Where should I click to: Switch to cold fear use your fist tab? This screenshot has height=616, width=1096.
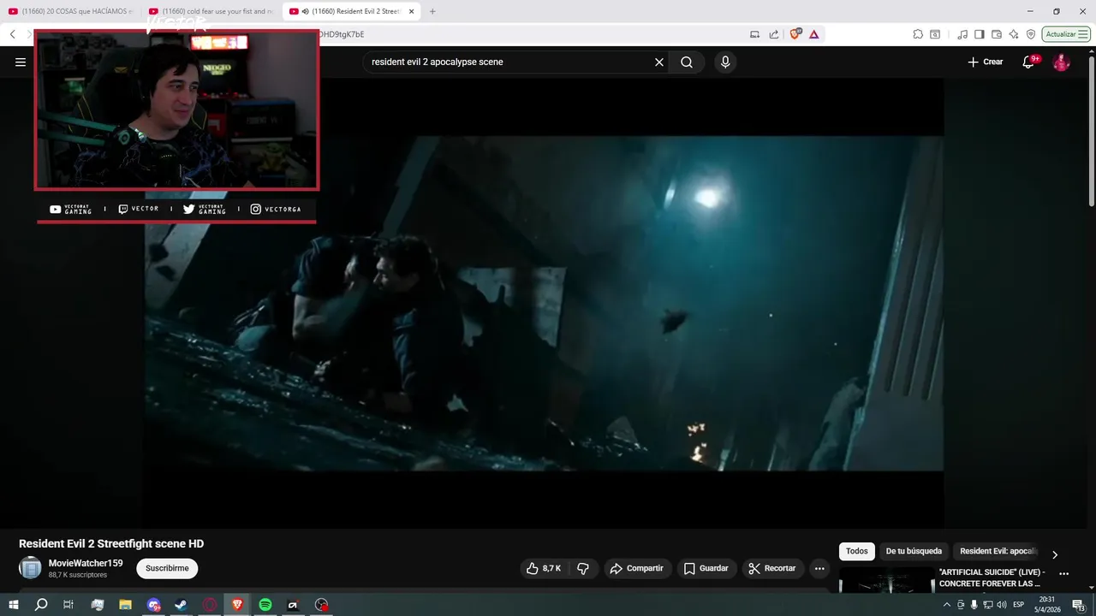[x=211, y=11]
